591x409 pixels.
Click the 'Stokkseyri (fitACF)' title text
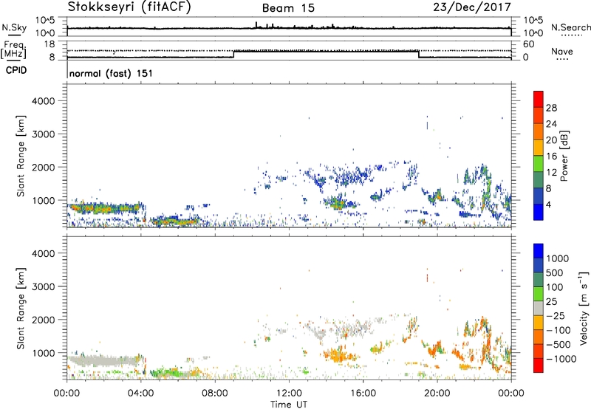[x=129, y=7]
